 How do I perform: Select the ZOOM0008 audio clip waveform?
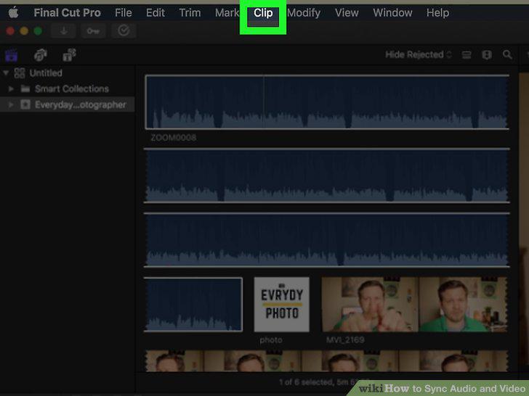click(327, 102)
